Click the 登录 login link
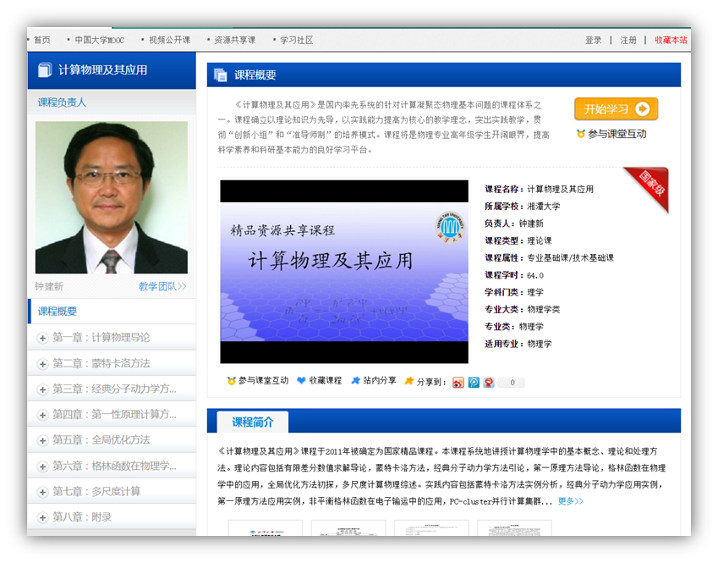The image size is (718, 563). pyautogui.click(x=594, y=40)
